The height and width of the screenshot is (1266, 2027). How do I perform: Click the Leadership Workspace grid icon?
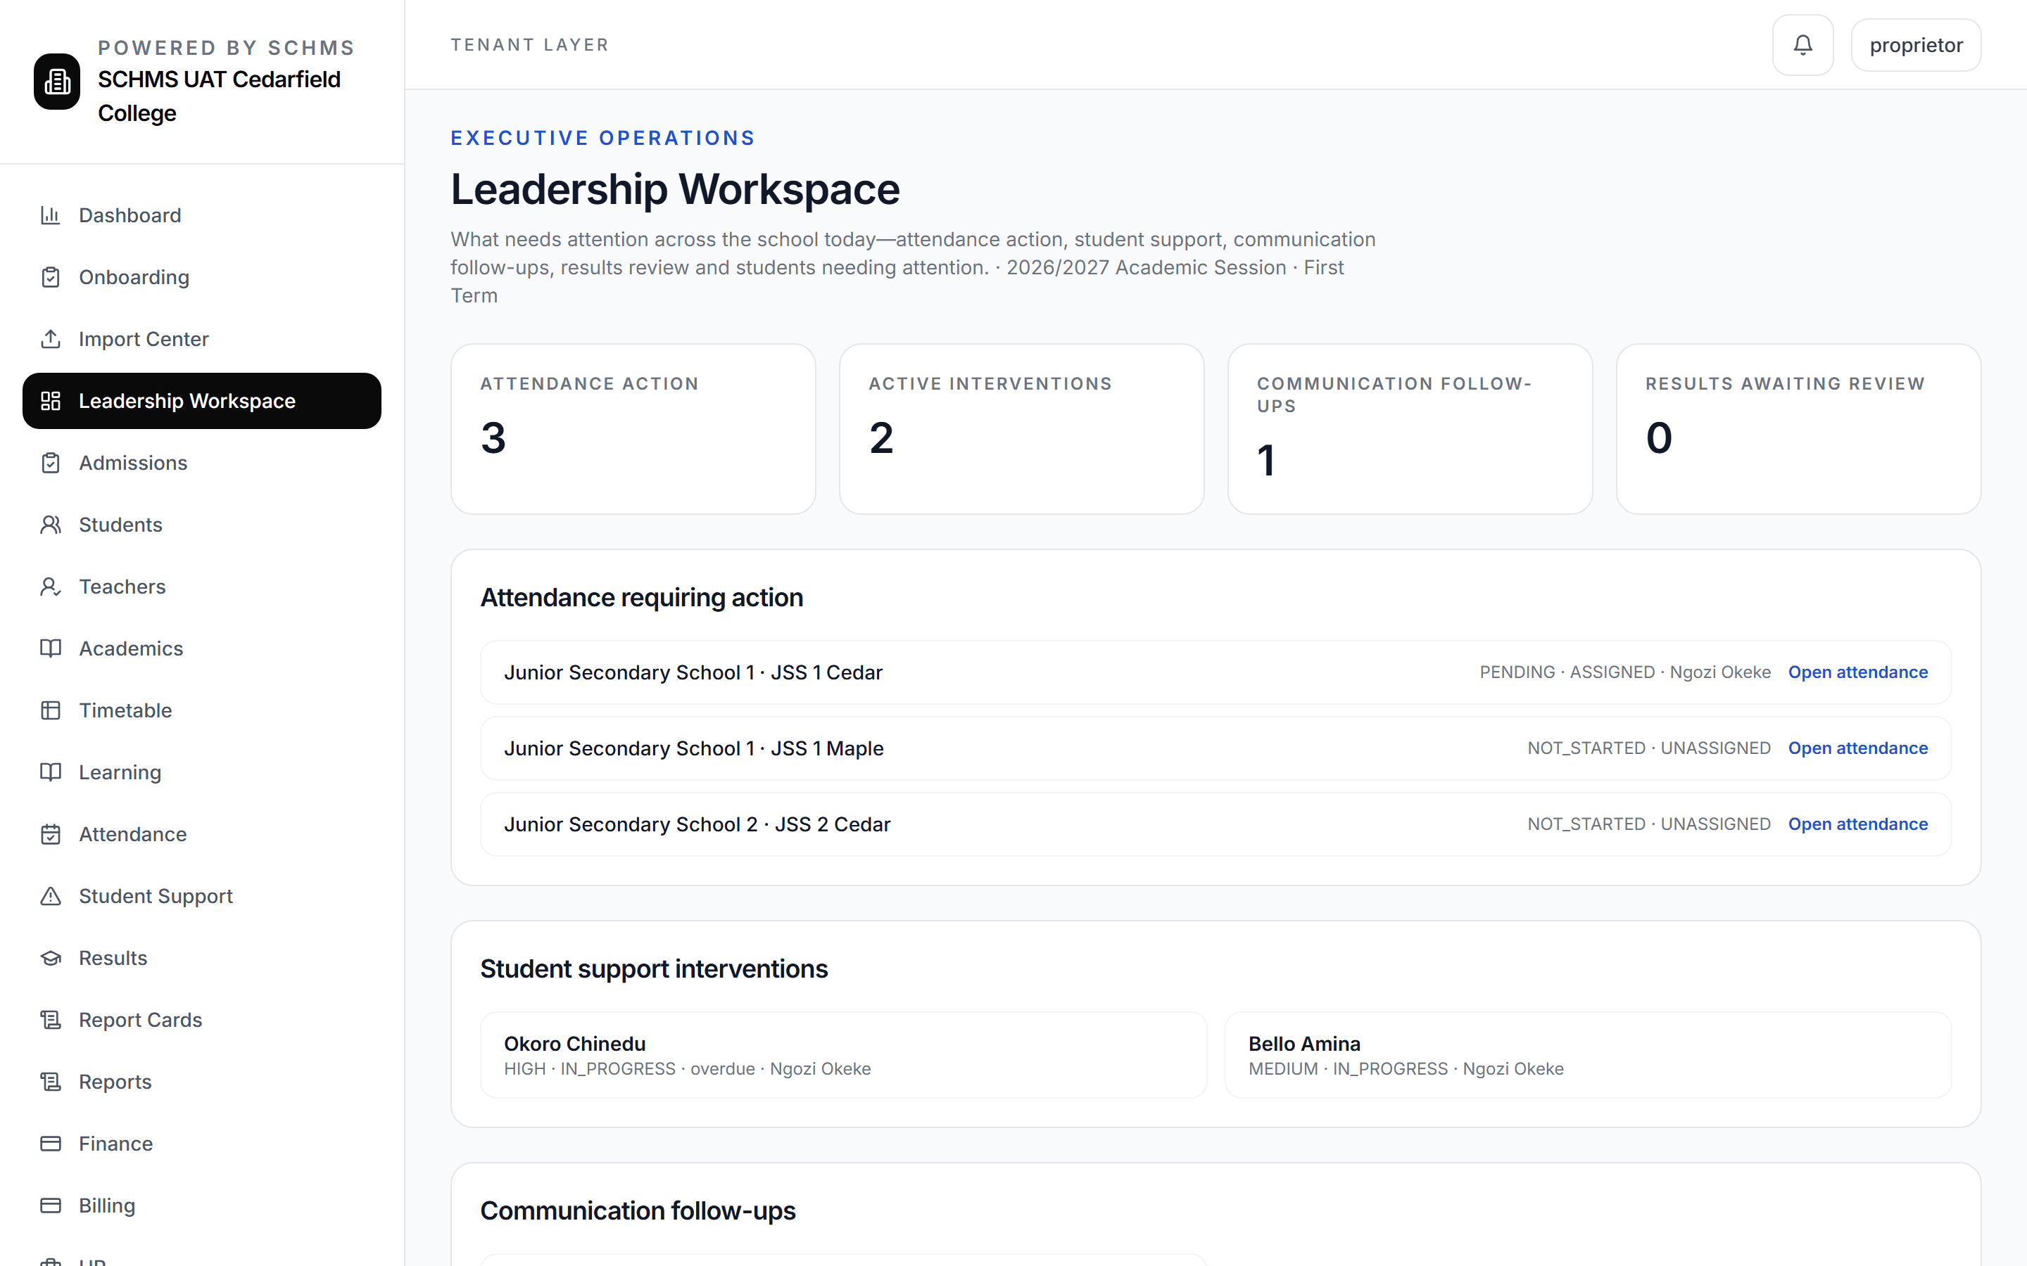[x=50, y=401]
